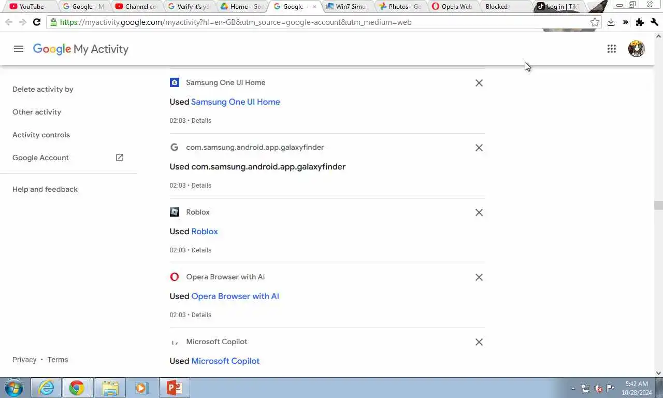
Task: Open the Google apps grid
Action: coord(612,49)
